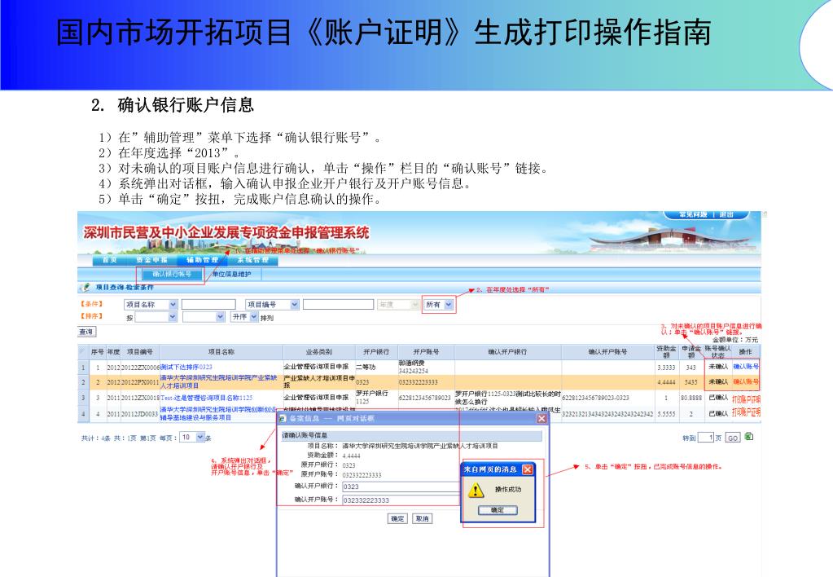Open project link Test-这是管理咨询项目名称1125
The image size is (833, 577).
click(x=206, y=398)
